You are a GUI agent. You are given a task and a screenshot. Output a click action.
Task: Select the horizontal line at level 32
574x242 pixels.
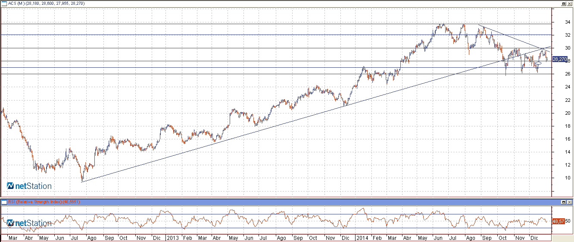coord(276,35)
